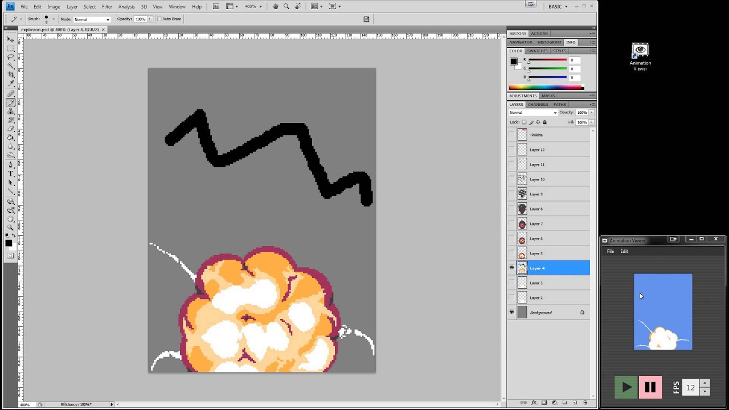Click the Play button in Animation Viewer

point(626,387)
